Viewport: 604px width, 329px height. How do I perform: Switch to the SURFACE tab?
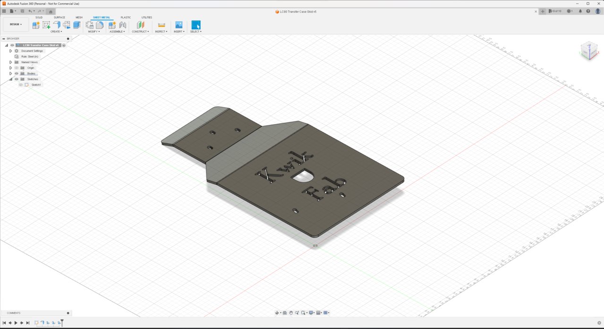(x=60, y=17)
